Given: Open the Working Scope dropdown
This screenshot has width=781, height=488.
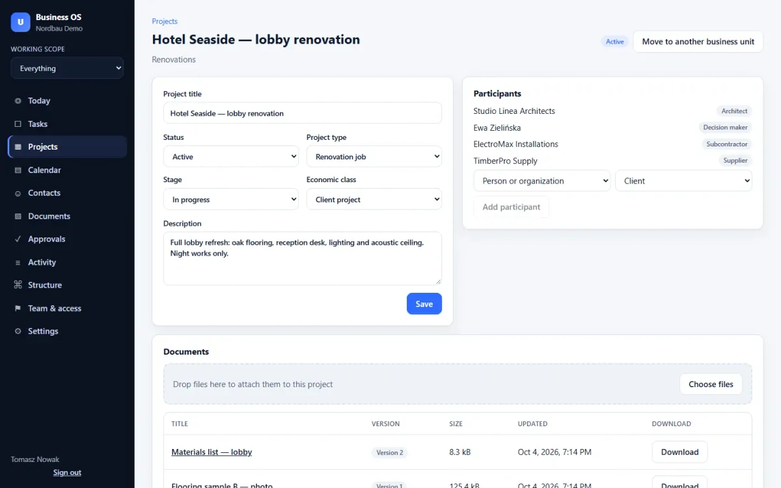Looking at the screenshot, I should (67, 68).
